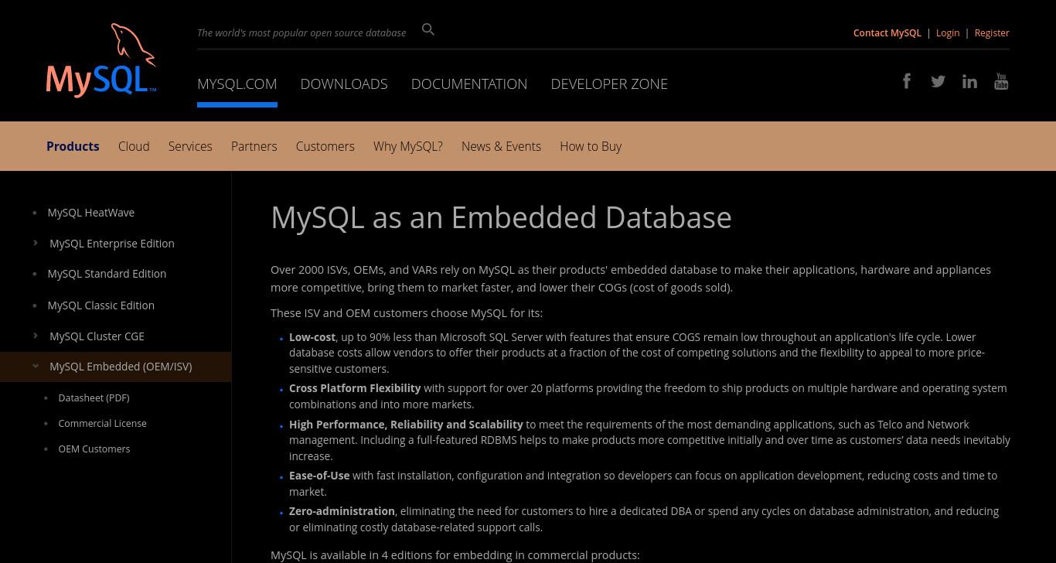Viewport: 1056px width, 563px height.
Task: Open the Why MySQL? menu item
Action: (x=408, y=146)
